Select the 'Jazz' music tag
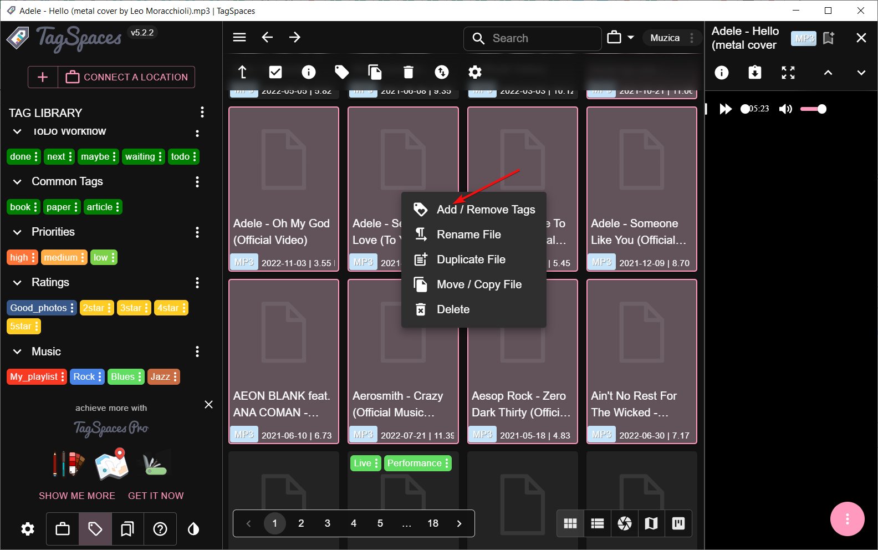The image size is (878, 550). pyautogui.click(x=160, y=377)
